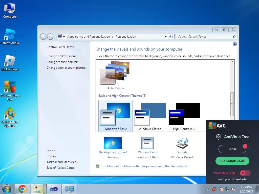Click the refresh button beside address bar
The height and width of the screenshot is (194, 259).
171,37
